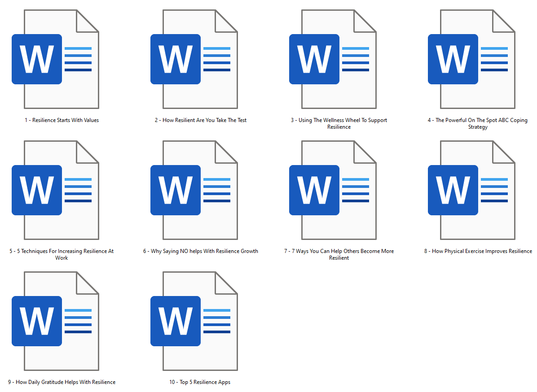The width and height of the screenshot is (537, 392).
Task: Select the 5 Techniques At Work document icon
Action: [55, 190]
